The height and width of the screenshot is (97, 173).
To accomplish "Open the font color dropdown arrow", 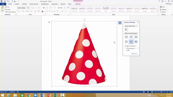I will click(44, 11).
